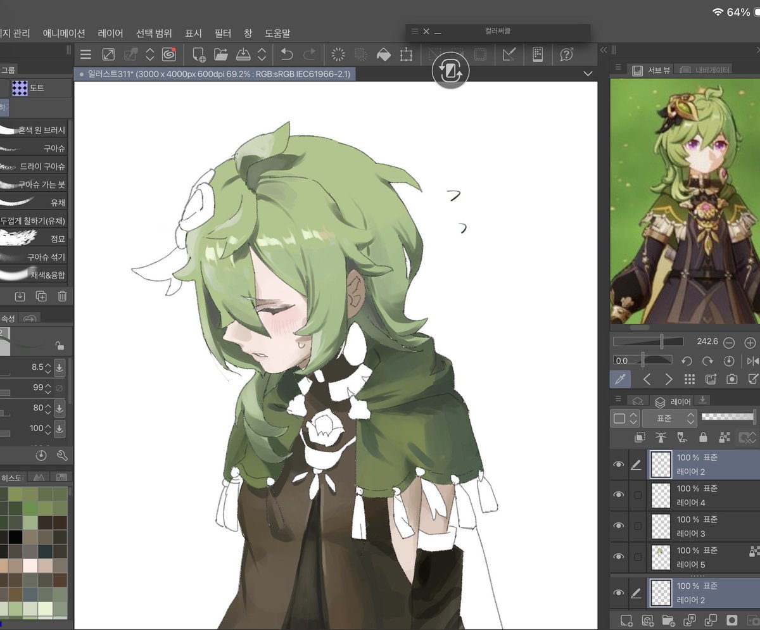Adjust brush size 8.5 stepper
The width and height of the screenshot is (760, 630).
point(48,367)
